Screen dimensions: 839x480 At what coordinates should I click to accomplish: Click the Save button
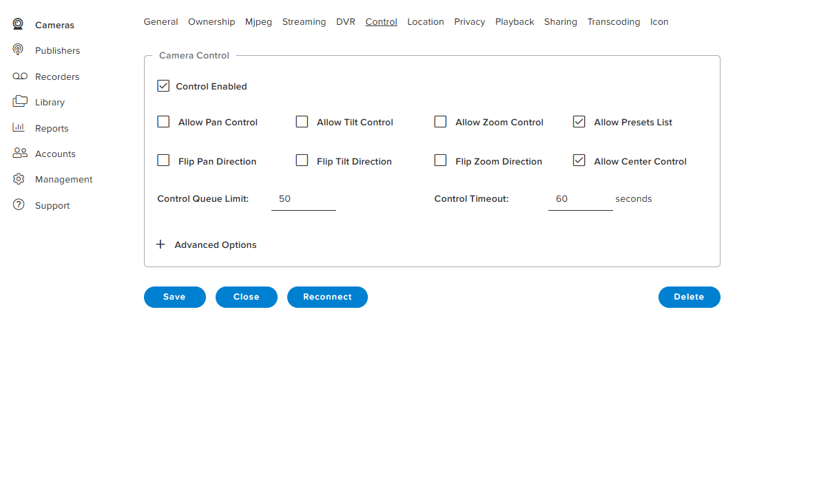point(175,297)
